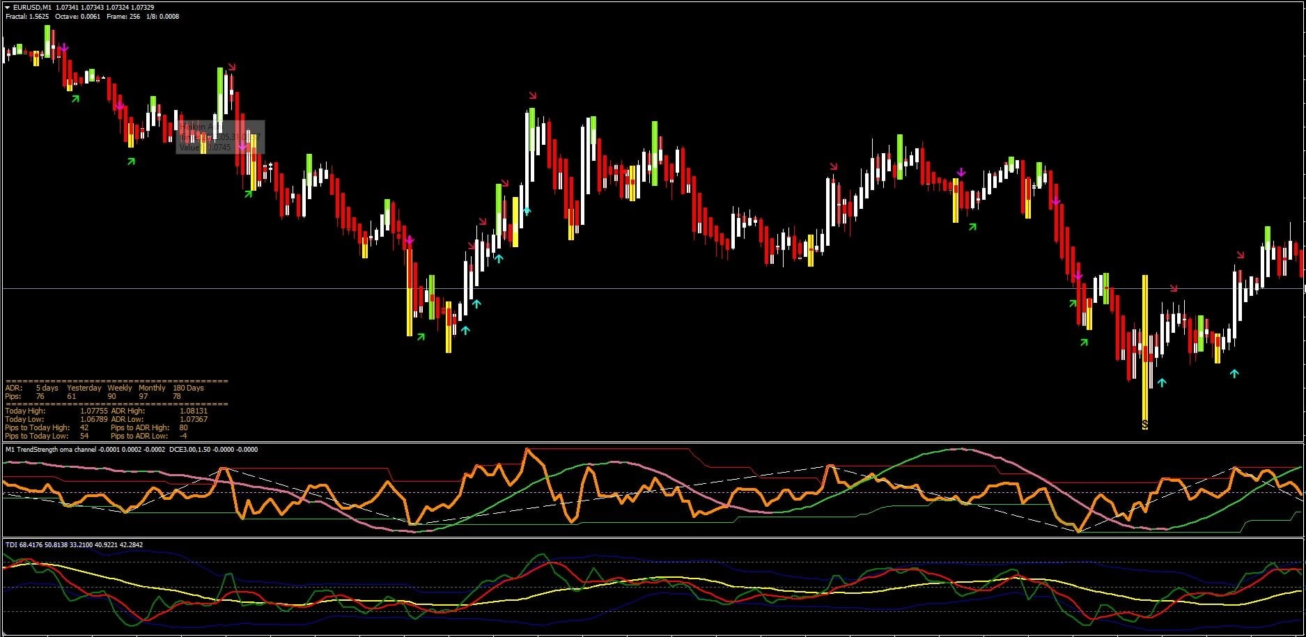This screenshot has height=637, width=1306.
Task: Click the rightmost cyan up arrow
Action: pyautogui.click(x=1234, y=374)
